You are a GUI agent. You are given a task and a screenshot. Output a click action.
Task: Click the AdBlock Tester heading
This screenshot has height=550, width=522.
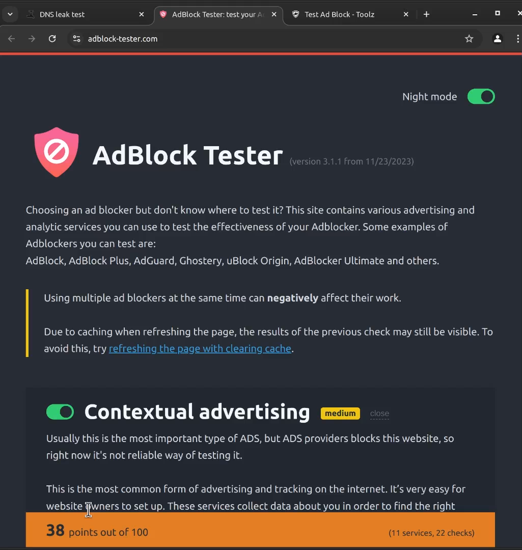(x=188, y=155)
